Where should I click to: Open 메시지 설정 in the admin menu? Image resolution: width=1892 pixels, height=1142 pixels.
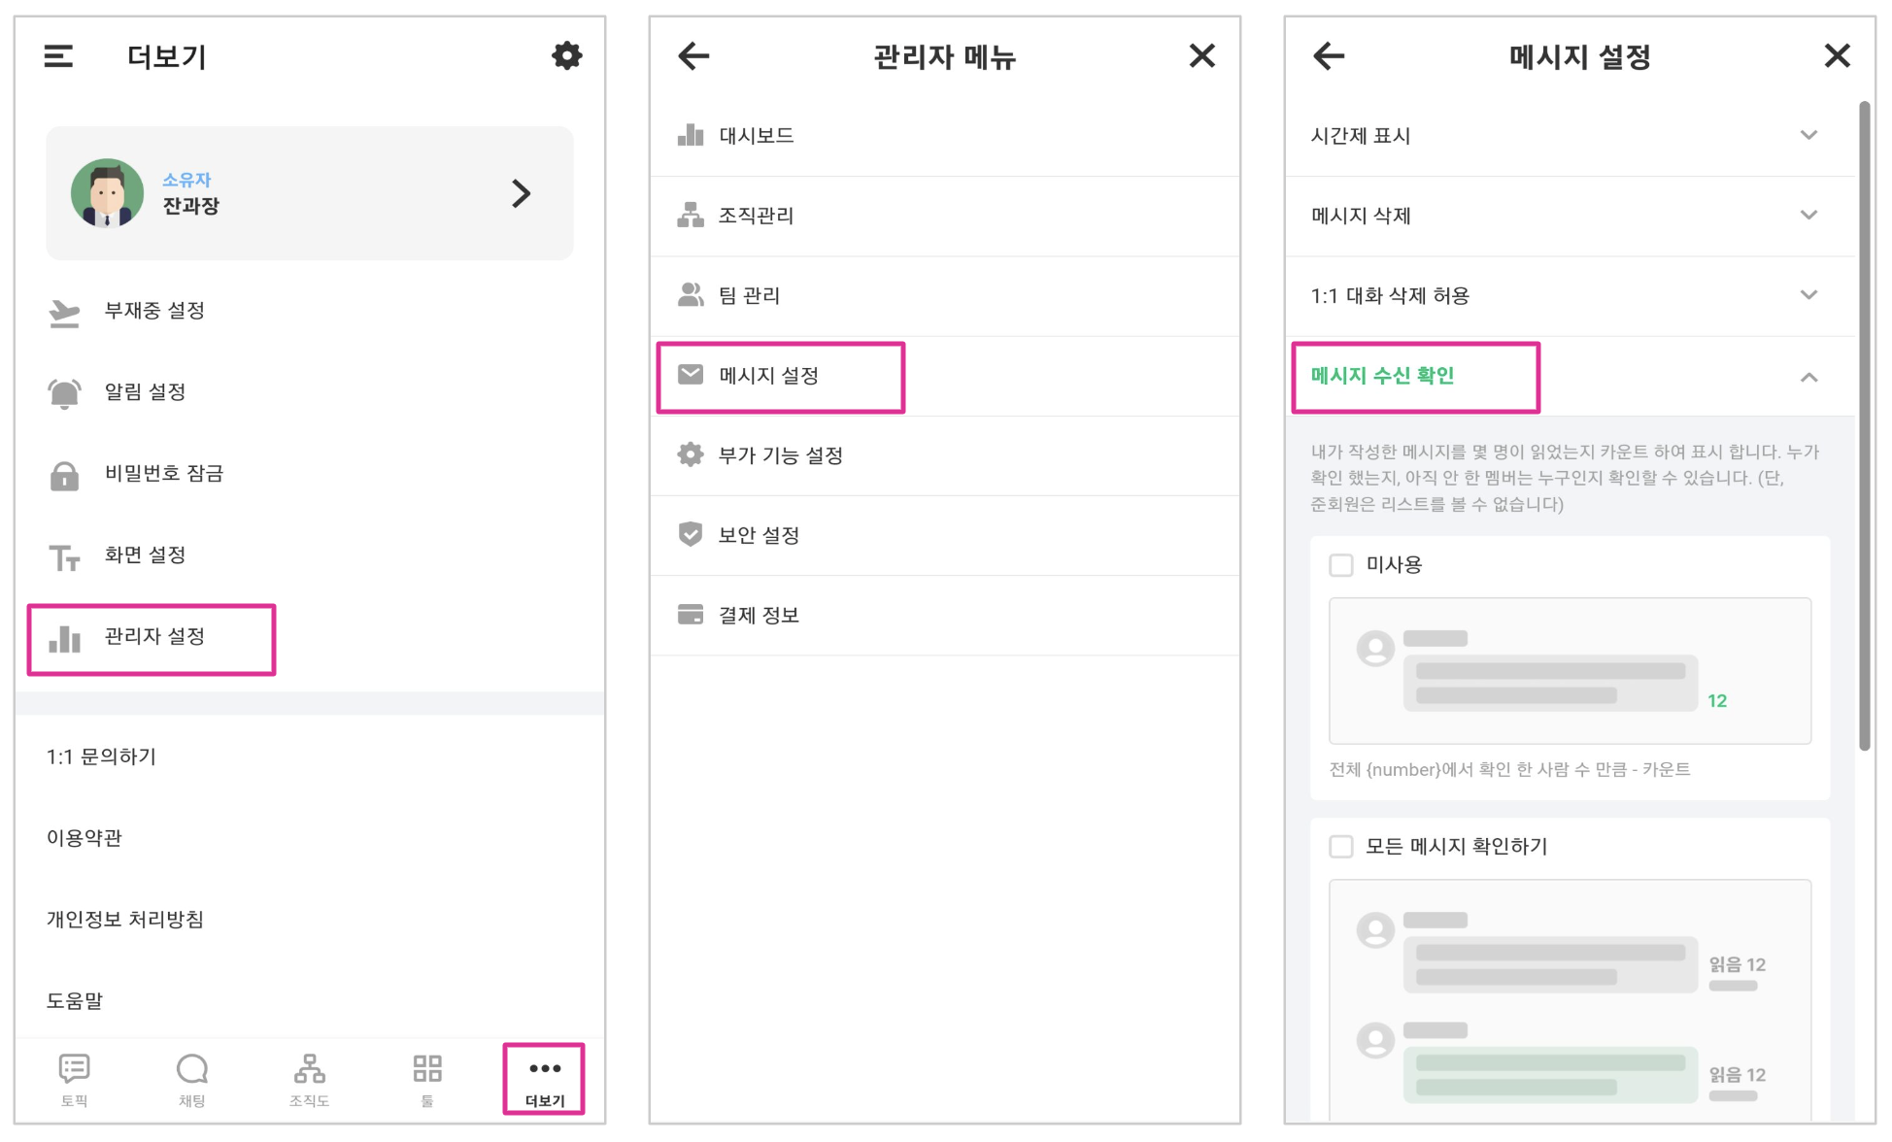pyautogui.click(x=768, y=376)
